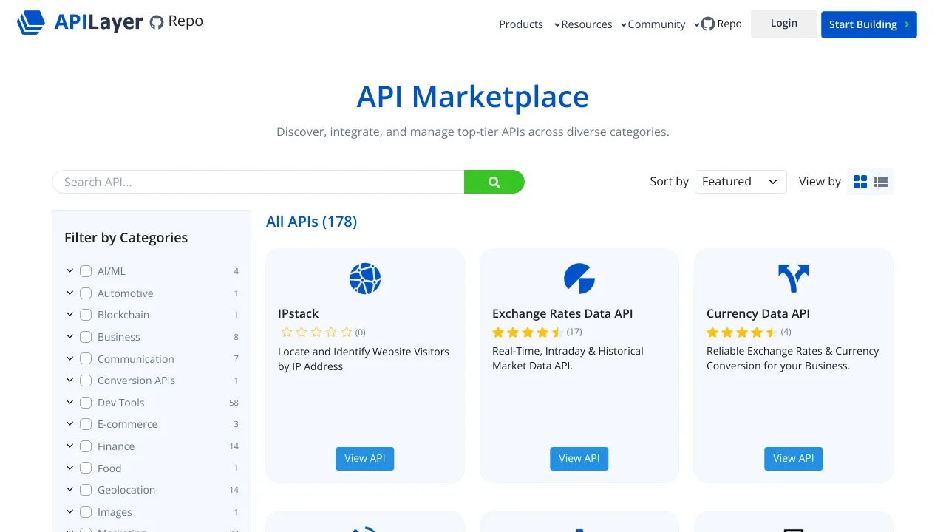This screenshot has height=532, width=946.
Task: View API for IPstack
Action: click(x=365, y=458)
